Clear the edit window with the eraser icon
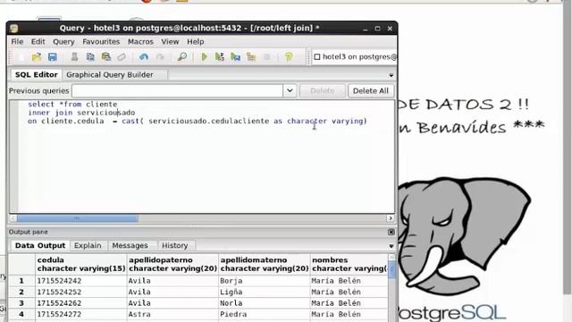 (122, 57)
